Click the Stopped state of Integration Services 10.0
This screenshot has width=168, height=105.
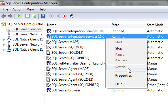coord(118,31)
